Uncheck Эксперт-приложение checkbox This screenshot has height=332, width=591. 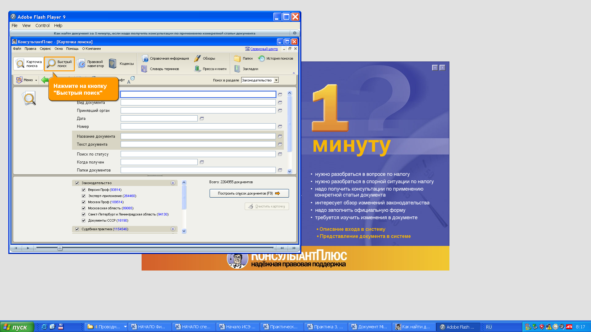[83, 196]
